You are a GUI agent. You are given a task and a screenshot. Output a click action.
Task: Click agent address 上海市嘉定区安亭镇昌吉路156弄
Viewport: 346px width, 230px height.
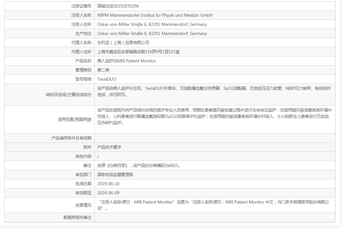(x=138, y=52)
